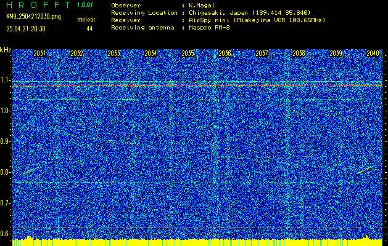Click the Observer field label
The image size is (388, 246).
(x=126, y=5)
